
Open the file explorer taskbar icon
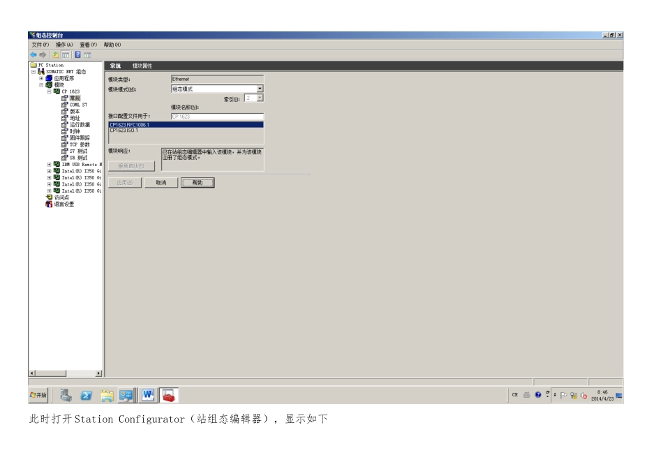[107, 396]
